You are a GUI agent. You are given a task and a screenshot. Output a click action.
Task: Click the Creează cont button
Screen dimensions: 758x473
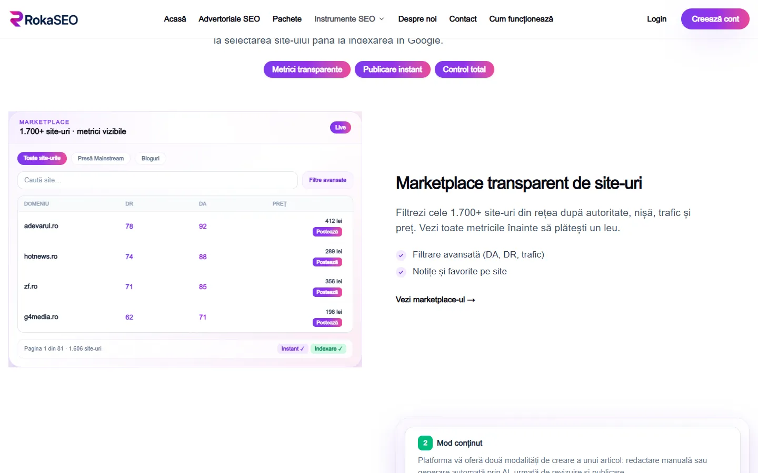(x=715, y=19)
